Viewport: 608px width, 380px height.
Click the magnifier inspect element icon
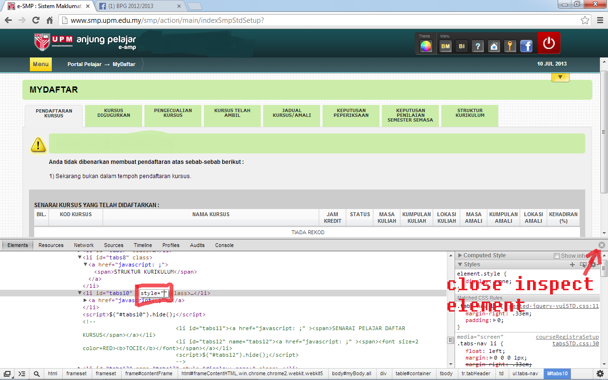coord(37,374)
